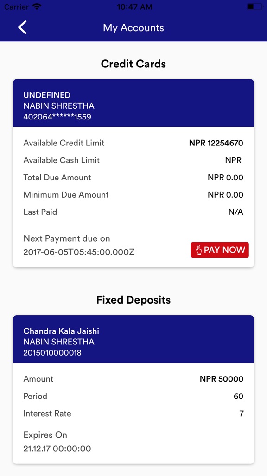Toggle the UNDEFINED credit card panel

133,103
